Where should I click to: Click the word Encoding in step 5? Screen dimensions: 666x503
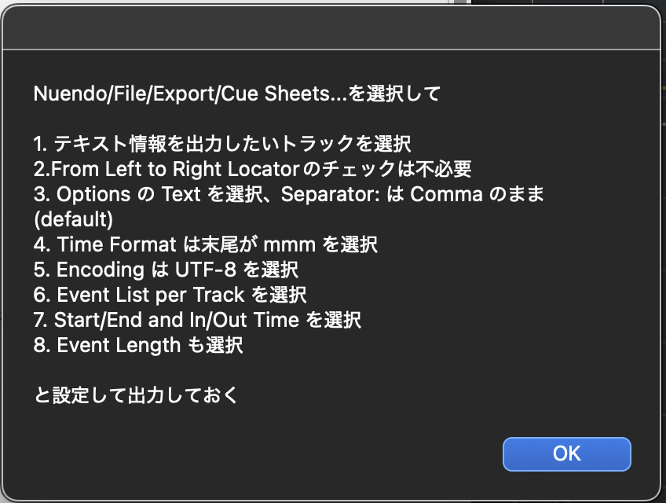click(x=99, y=270)
